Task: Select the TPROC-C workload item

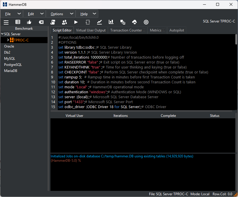Action: click(21, 40)
